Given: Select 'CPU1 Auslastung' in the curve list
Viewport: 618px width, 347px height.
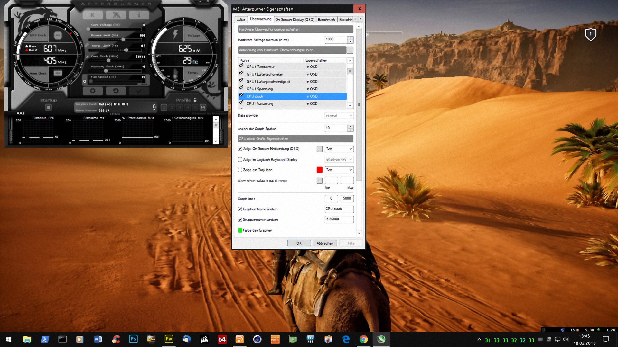Looking at the screenshot, I should tap(260, 104).
